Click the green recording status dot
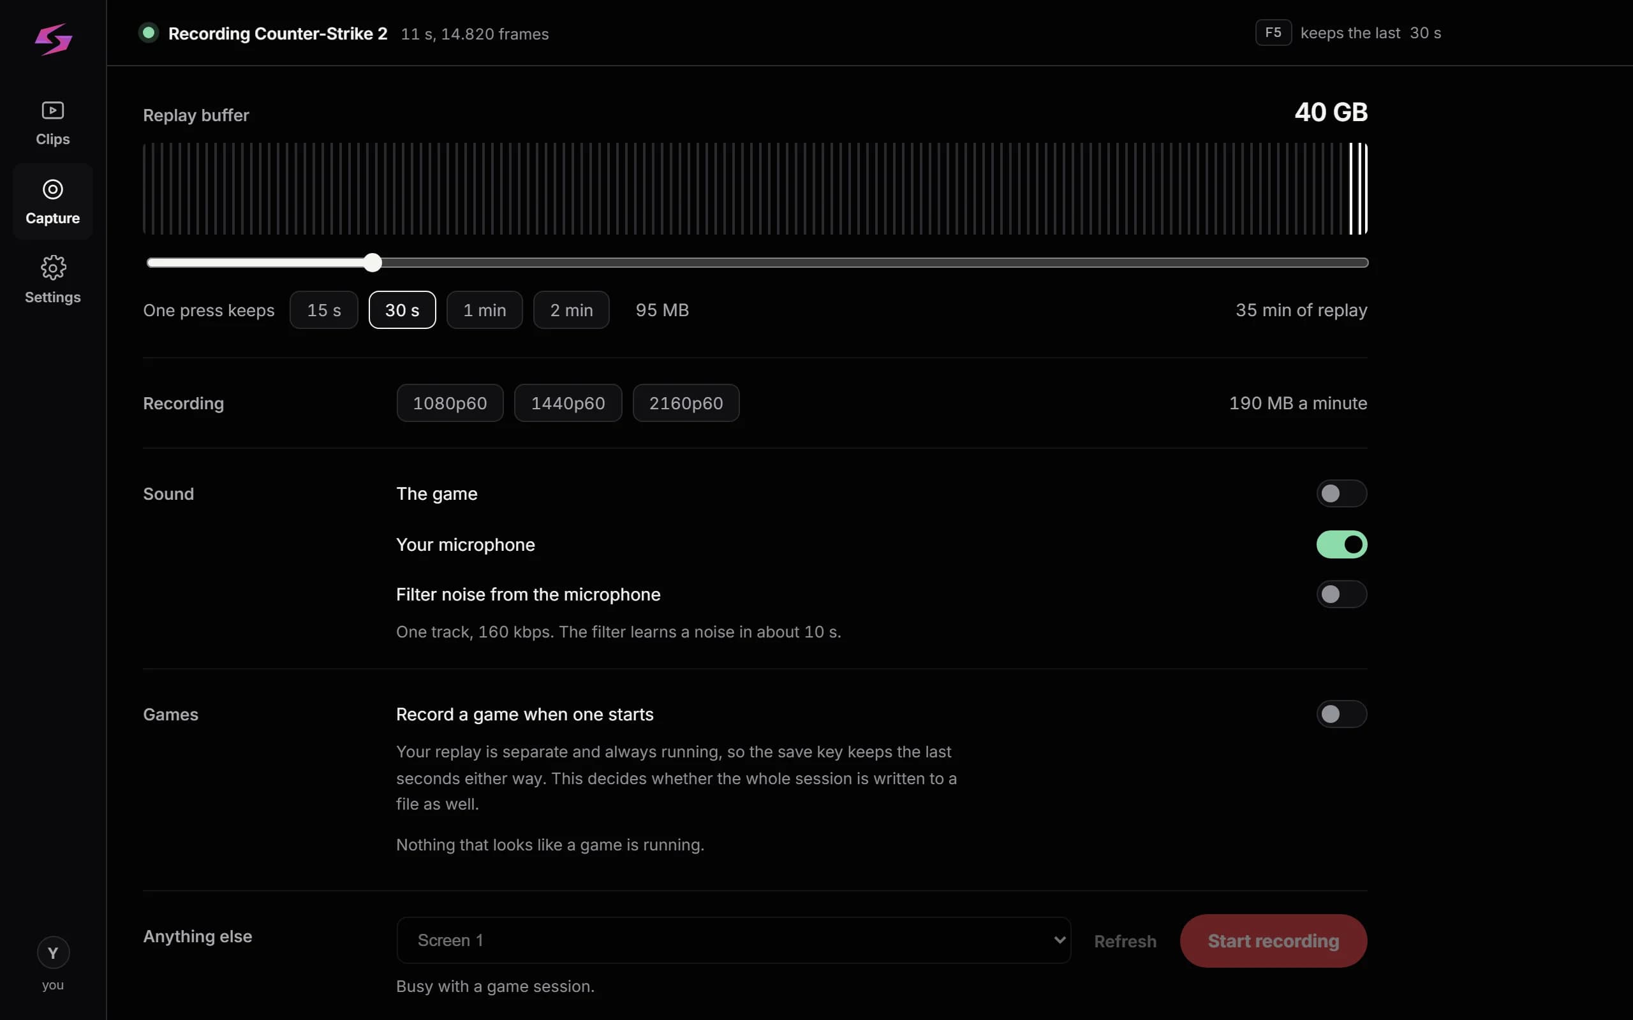This screenshot has width=1633, height=1020. (149, 33)
